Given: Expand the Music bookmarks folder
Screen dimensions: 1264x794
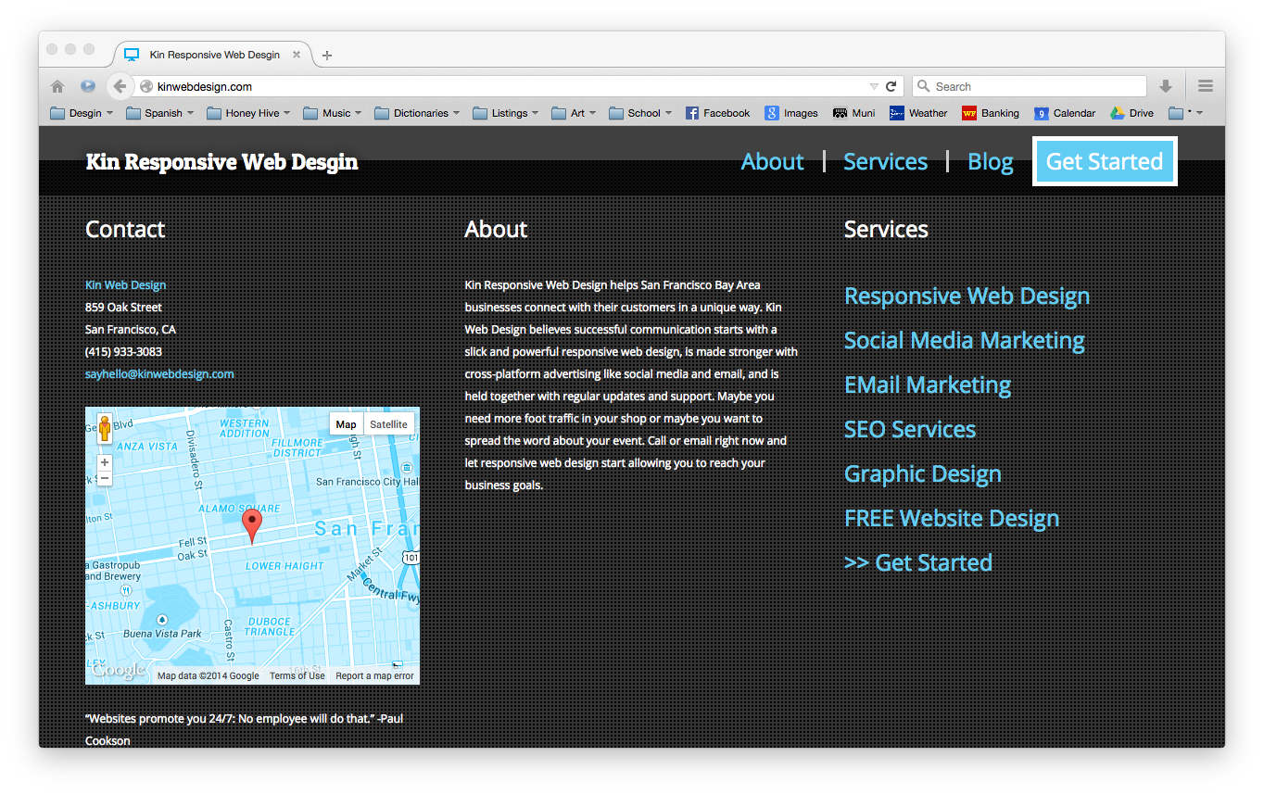Looking at the screenshot, I should (x=333, y=113).
